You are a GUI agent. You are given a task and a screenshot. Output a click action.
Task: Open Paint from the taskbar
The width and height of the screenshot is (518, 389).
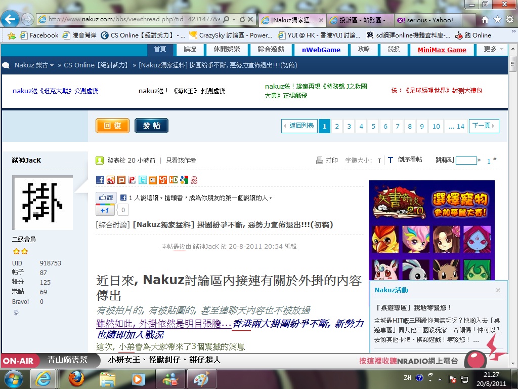coord(201,379)
